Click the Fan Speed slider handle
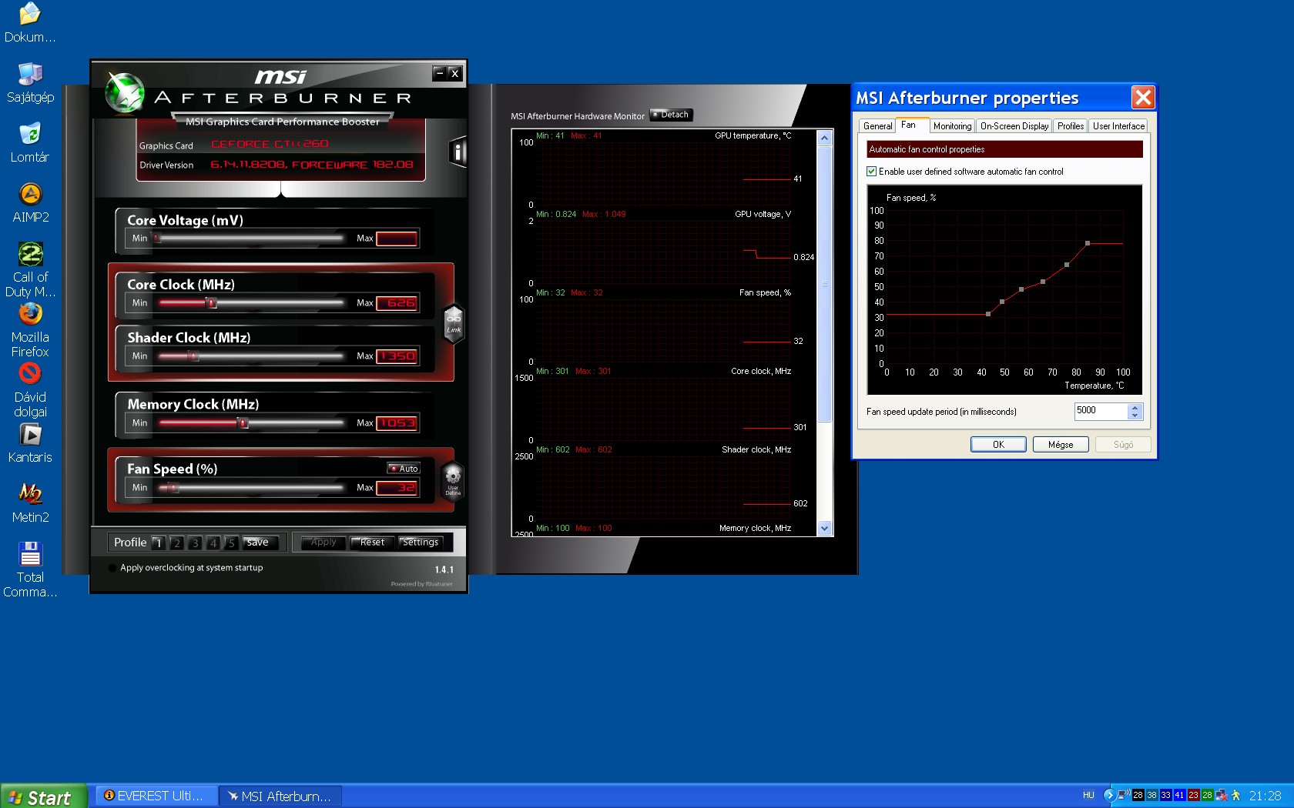The width and height of the screenshot is (1294, 808). 173,488
